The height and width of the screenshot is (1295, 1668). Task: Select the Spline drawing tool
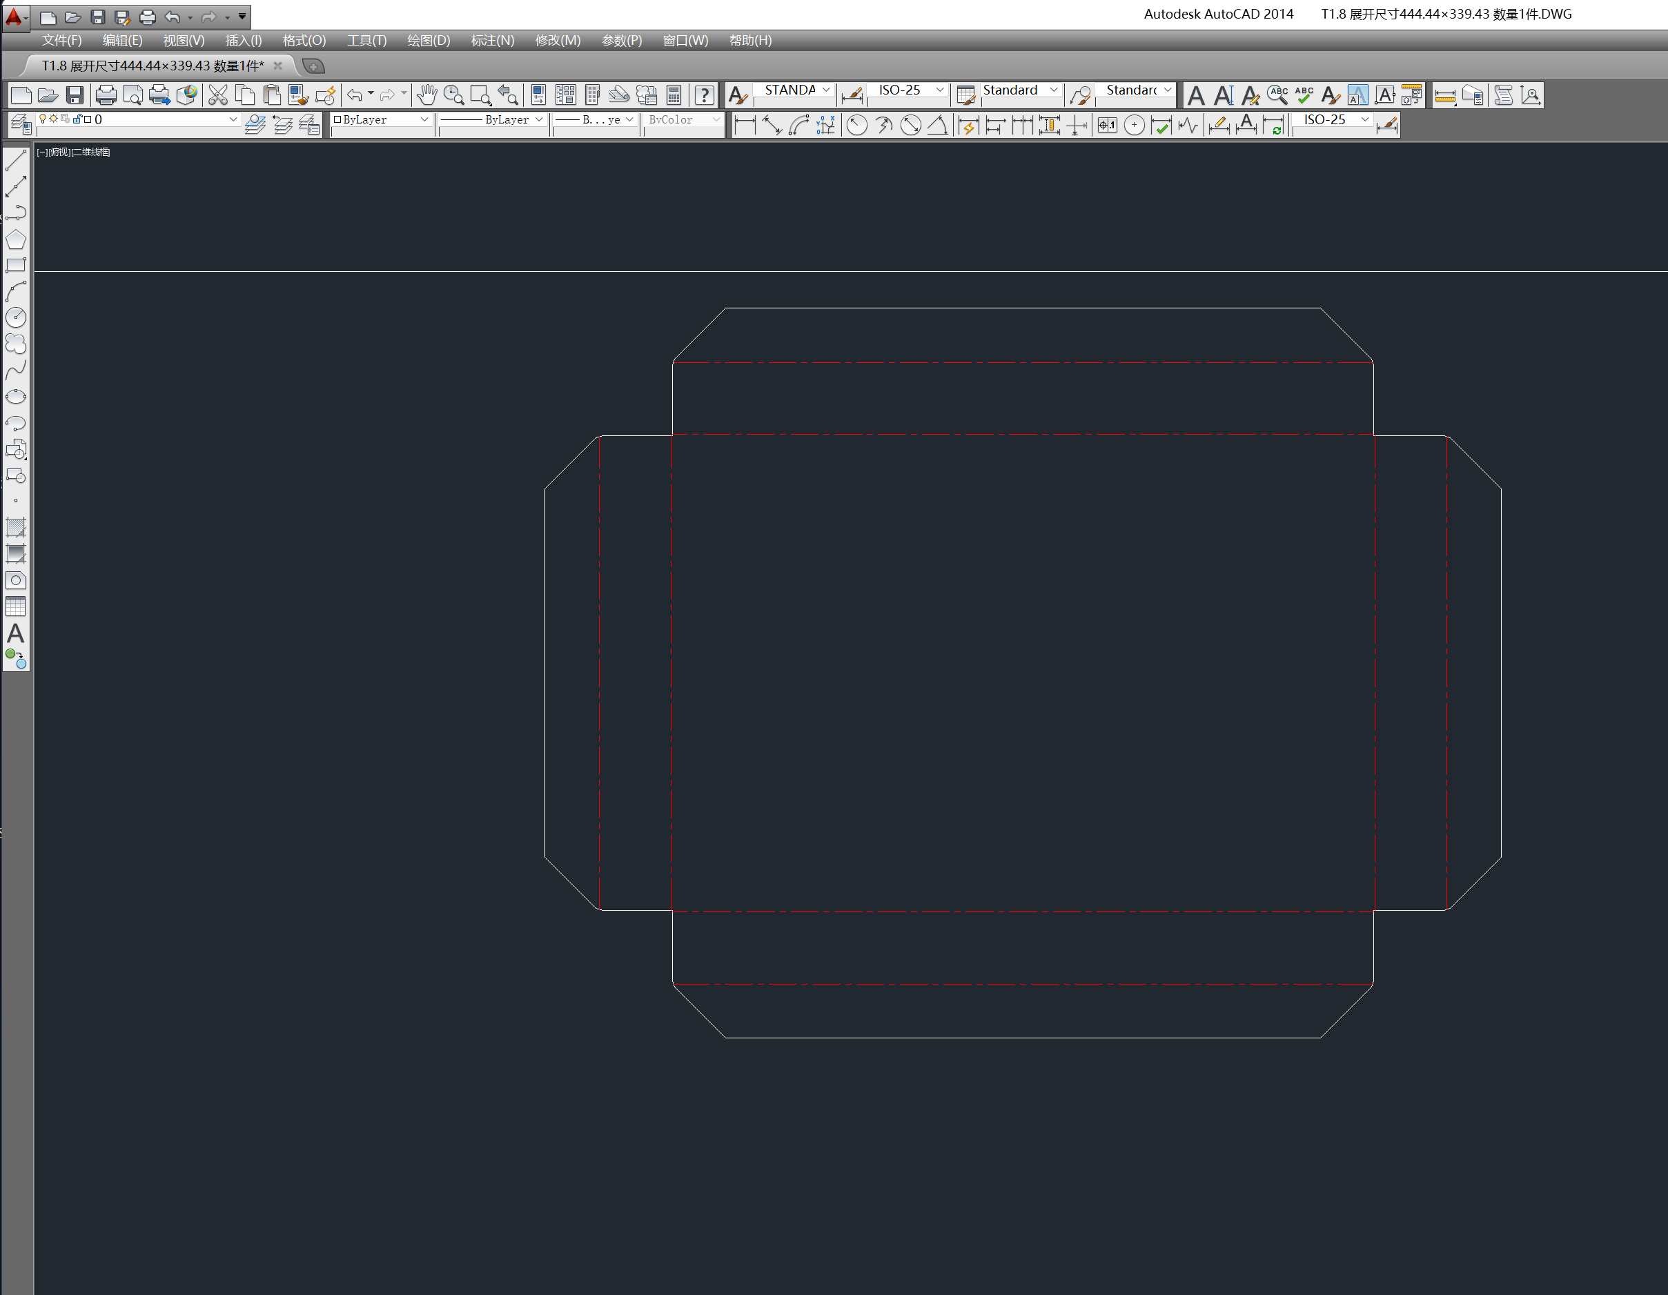[15, 370]
